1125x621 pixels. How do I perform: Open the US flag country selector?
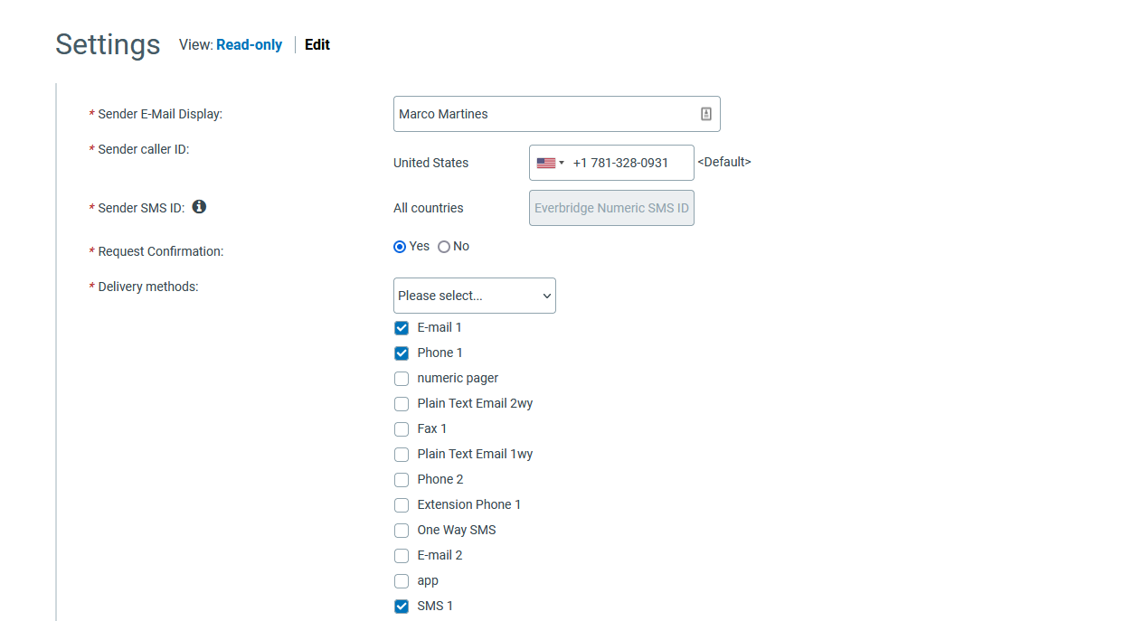pos(548,163)
